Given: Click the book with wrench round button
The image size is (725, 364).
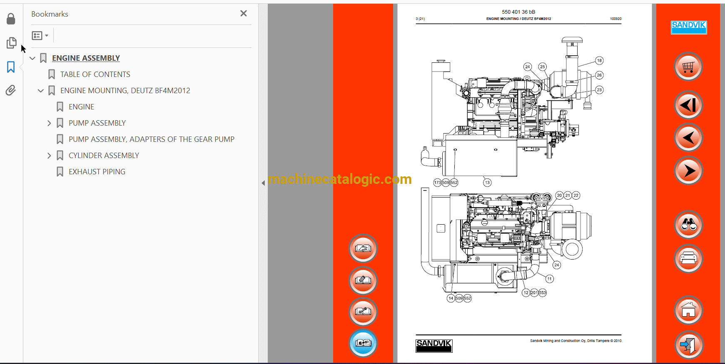Looking at the screenshot, I should pos(363,312).
